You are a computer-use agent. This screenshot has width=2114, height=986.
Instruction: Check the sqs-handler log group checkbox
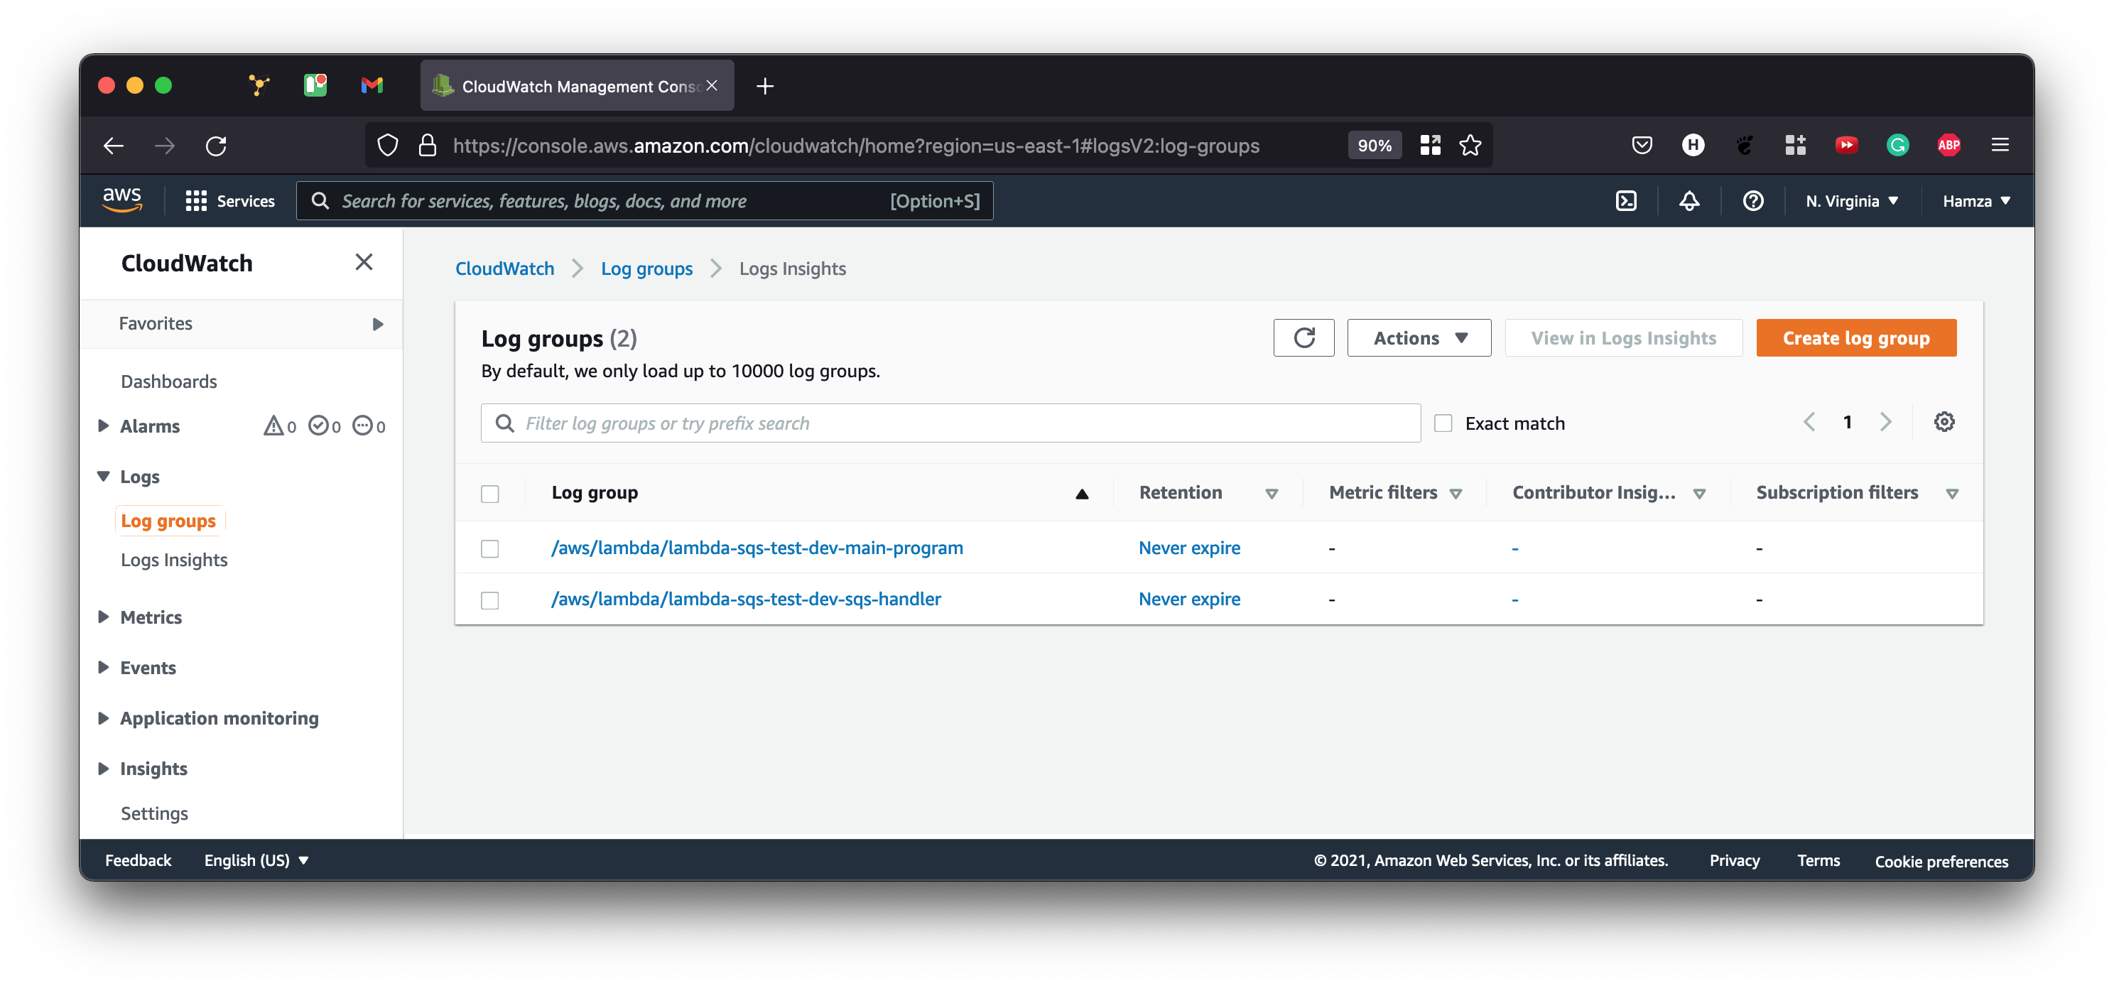(x=490, y=600)
